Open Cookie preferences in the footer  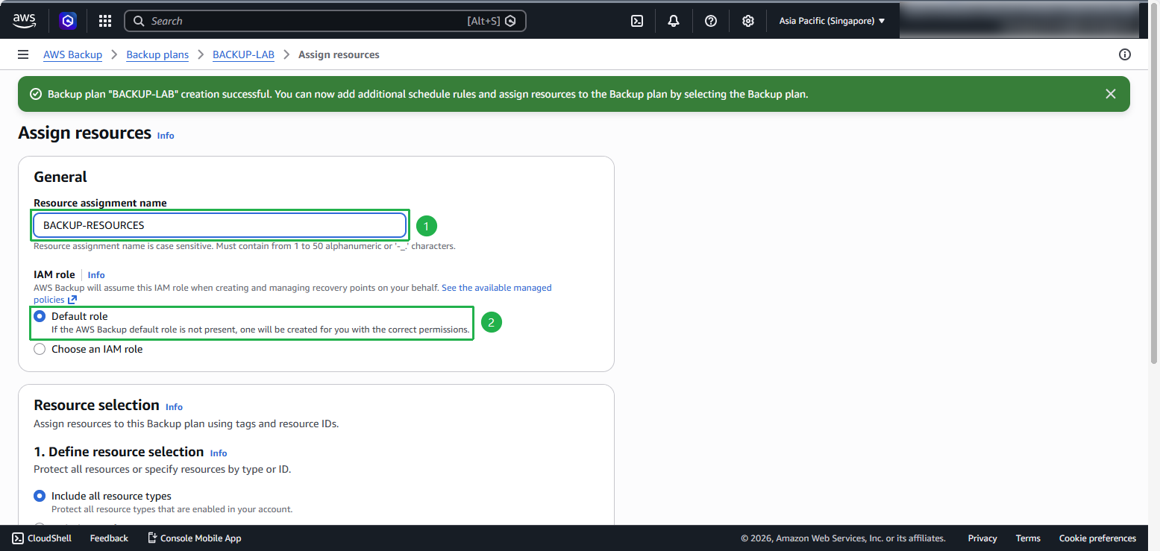[x=1097, y=538]
